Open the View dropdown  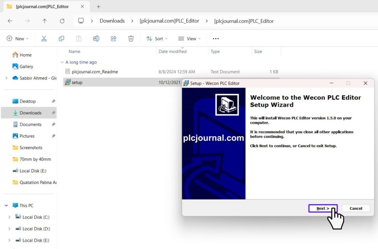click(x=189, y=39)
